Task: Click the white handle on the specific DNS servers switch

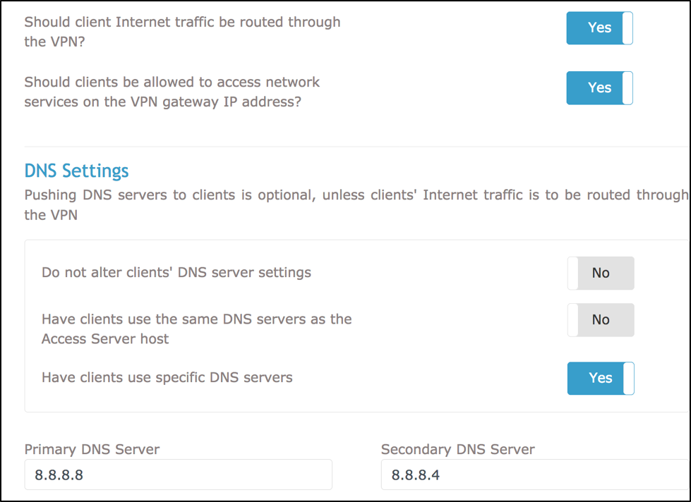Action: point(628,378)
